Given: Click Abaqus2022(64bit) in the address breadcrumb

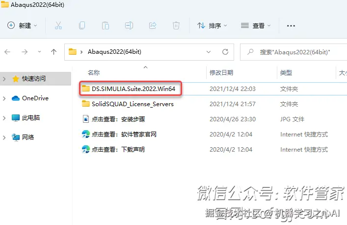Looking at the screenshot, I should [x=114, y=52].
